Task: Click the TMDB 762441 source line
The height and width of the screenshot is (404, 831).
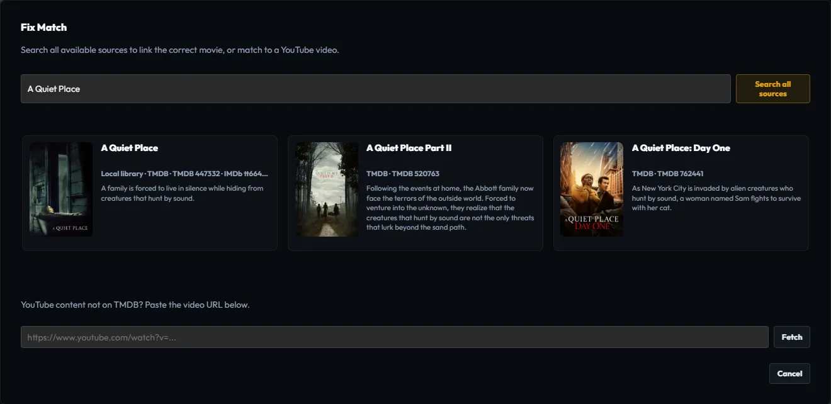Action: (x=668, y=174)
